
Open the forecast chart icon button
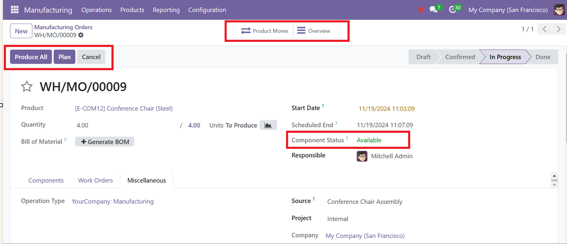tap(268, 125)
